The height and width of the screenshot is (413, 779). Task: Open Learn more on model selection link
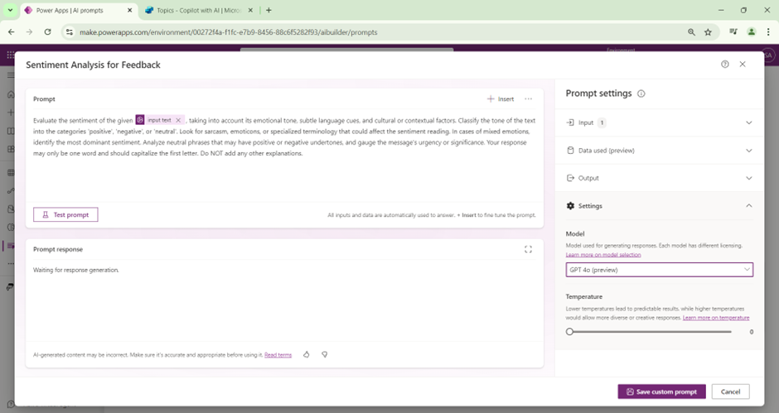coord(602,255)
